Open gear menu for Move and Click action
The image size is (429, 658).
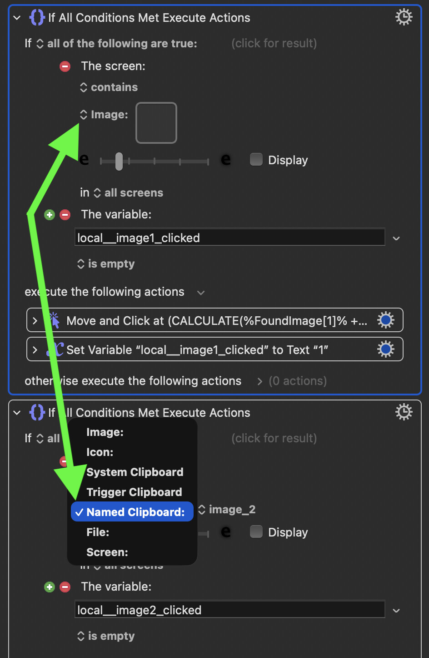[x=385, y=321]
